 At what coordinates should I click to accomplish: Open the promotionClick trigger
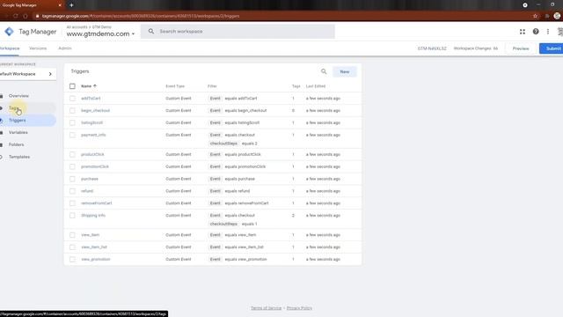(x=95, y=166)
